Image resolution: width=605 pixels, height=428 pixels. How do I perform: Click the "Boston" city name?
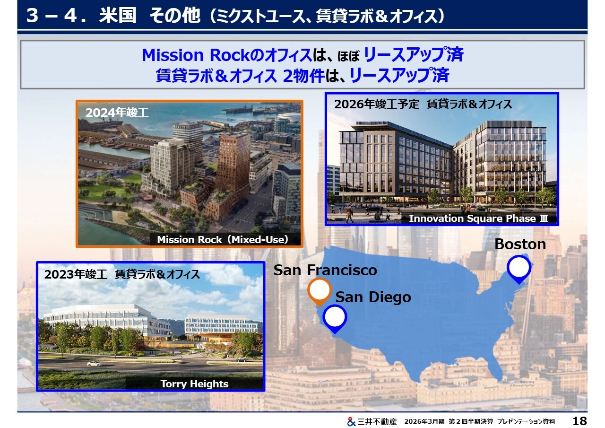[520, 244]
